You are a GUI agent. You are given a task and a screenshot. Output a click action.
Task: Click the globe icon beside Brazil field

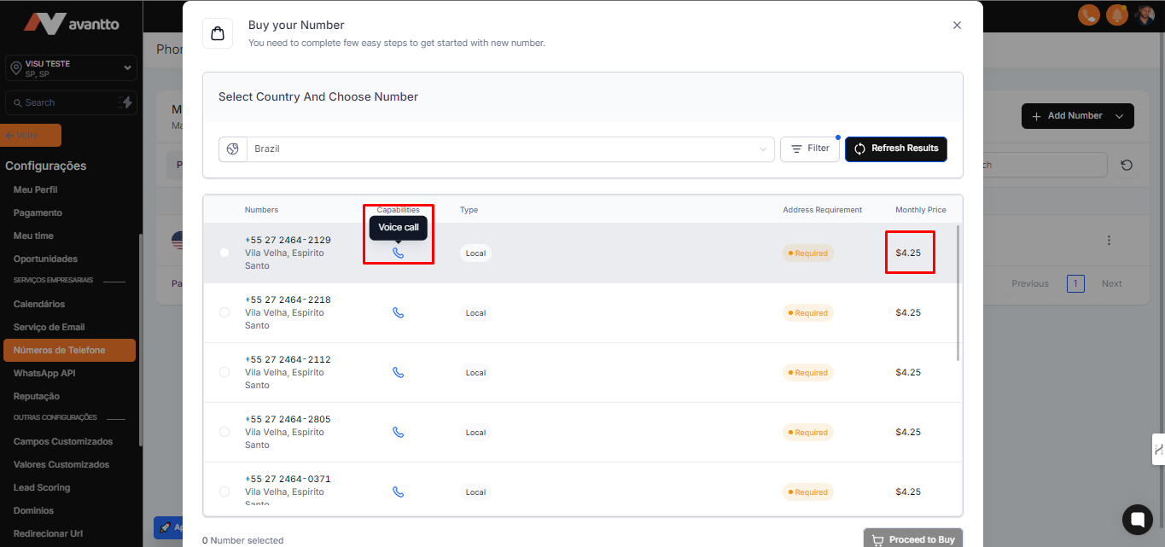233,148
